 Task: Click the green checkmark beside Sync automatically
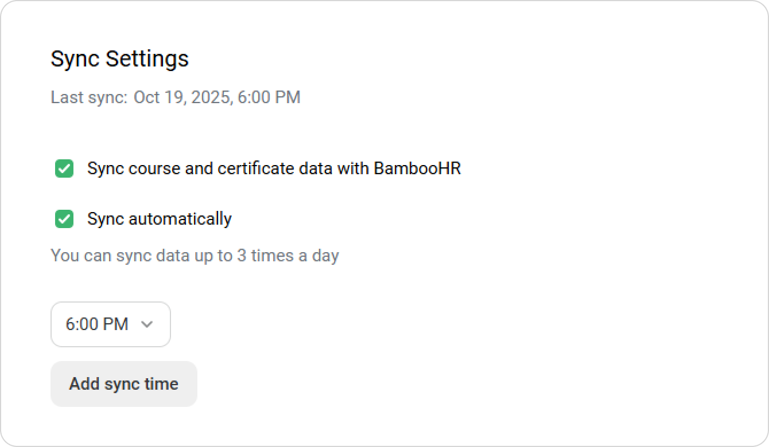(x=64, y=219)
